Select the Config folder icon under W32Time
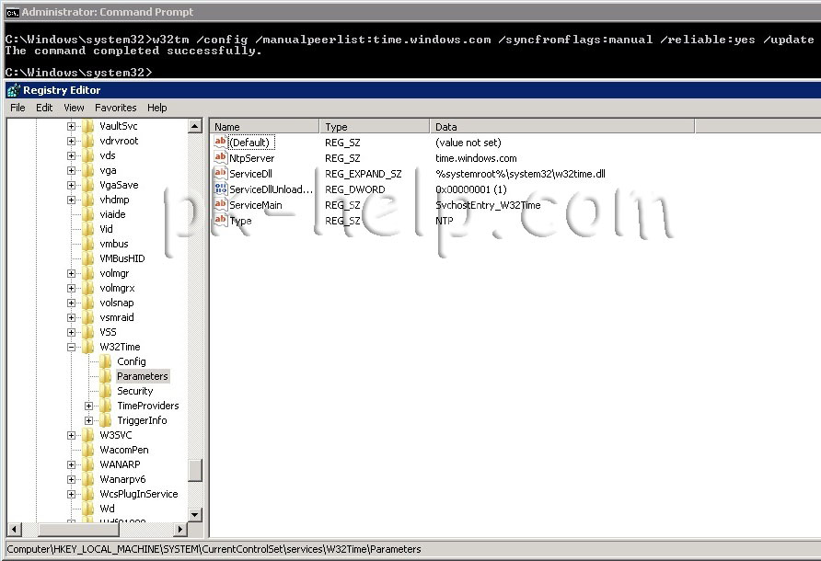The width and height of the screenshot is (821, 561). [x=106, y=361]
